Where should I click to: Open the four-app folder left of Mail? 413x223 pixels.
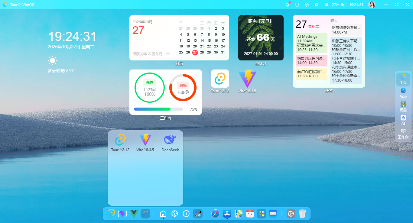[x=262, y=214]
